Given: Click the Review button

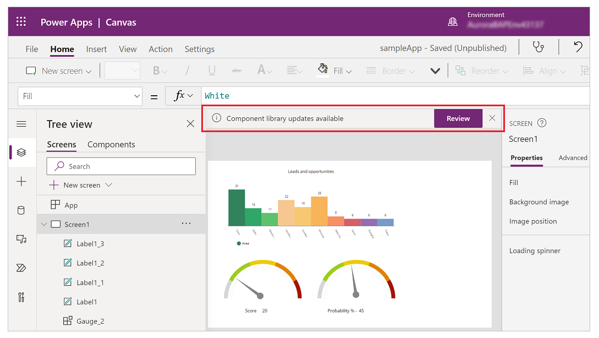Looking at the screenshot, I should pos(458,118).
